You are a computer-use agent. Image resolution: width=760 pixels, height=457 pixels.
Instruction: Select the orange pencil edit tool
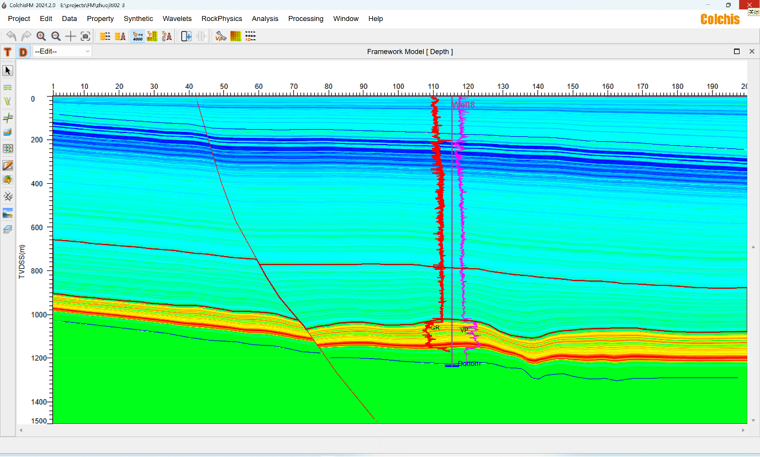tap(8, 165)
